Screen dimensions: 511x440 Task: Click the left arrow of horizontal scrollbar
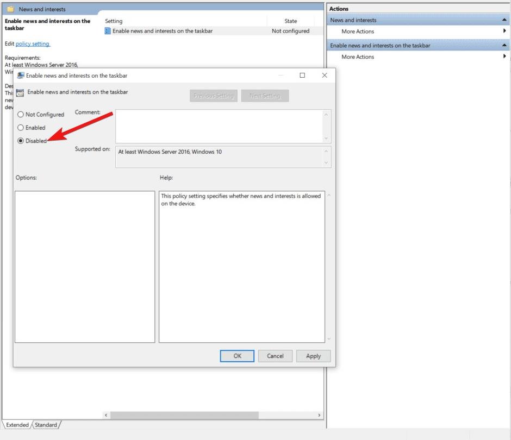[106, 415]
